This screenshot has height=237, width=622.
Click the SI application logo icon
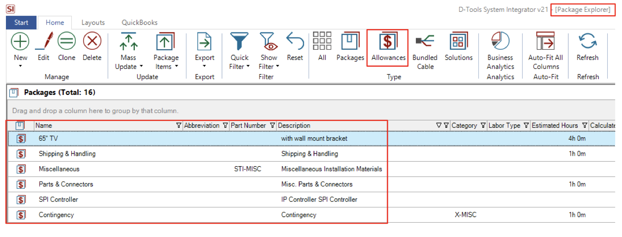pos(9,8)
